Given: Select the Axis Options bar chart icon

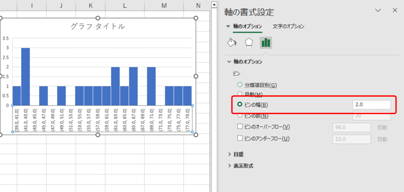Looking at the screenshot, I should 265,43.
